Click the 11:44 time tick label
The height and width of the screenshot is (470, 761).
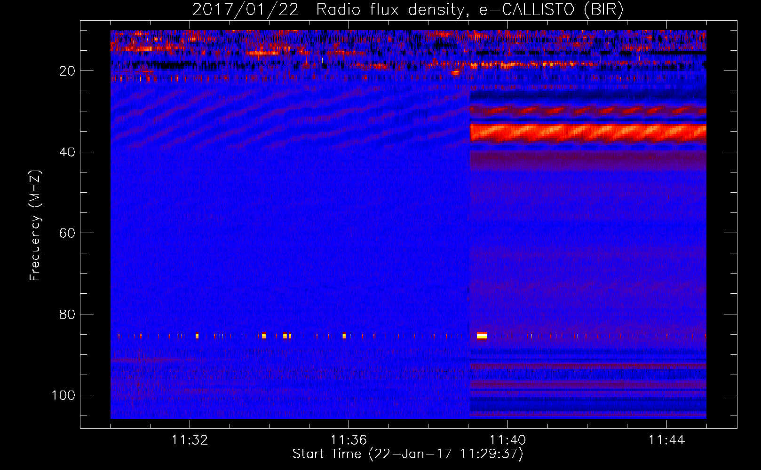[666, 440]
